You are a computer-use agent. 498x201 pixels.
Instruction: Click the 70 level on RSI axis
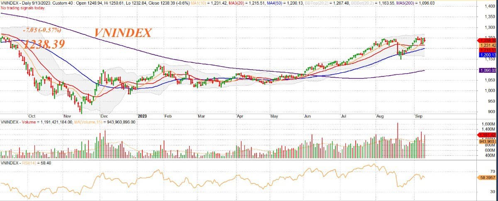492,171
